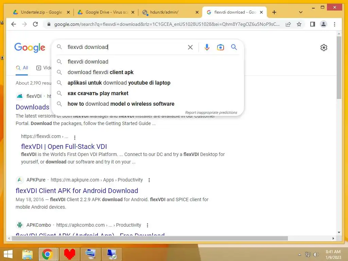Open the tab search chevron
This screenshot has height=261, width=348.
coord(301,12)
